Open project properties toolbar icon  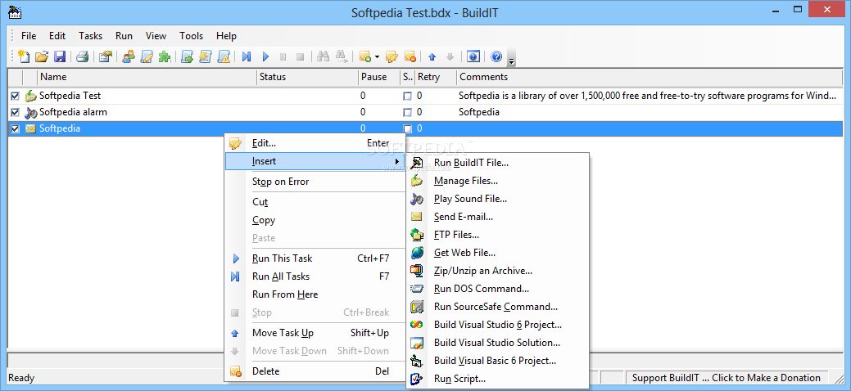[106, 56]
